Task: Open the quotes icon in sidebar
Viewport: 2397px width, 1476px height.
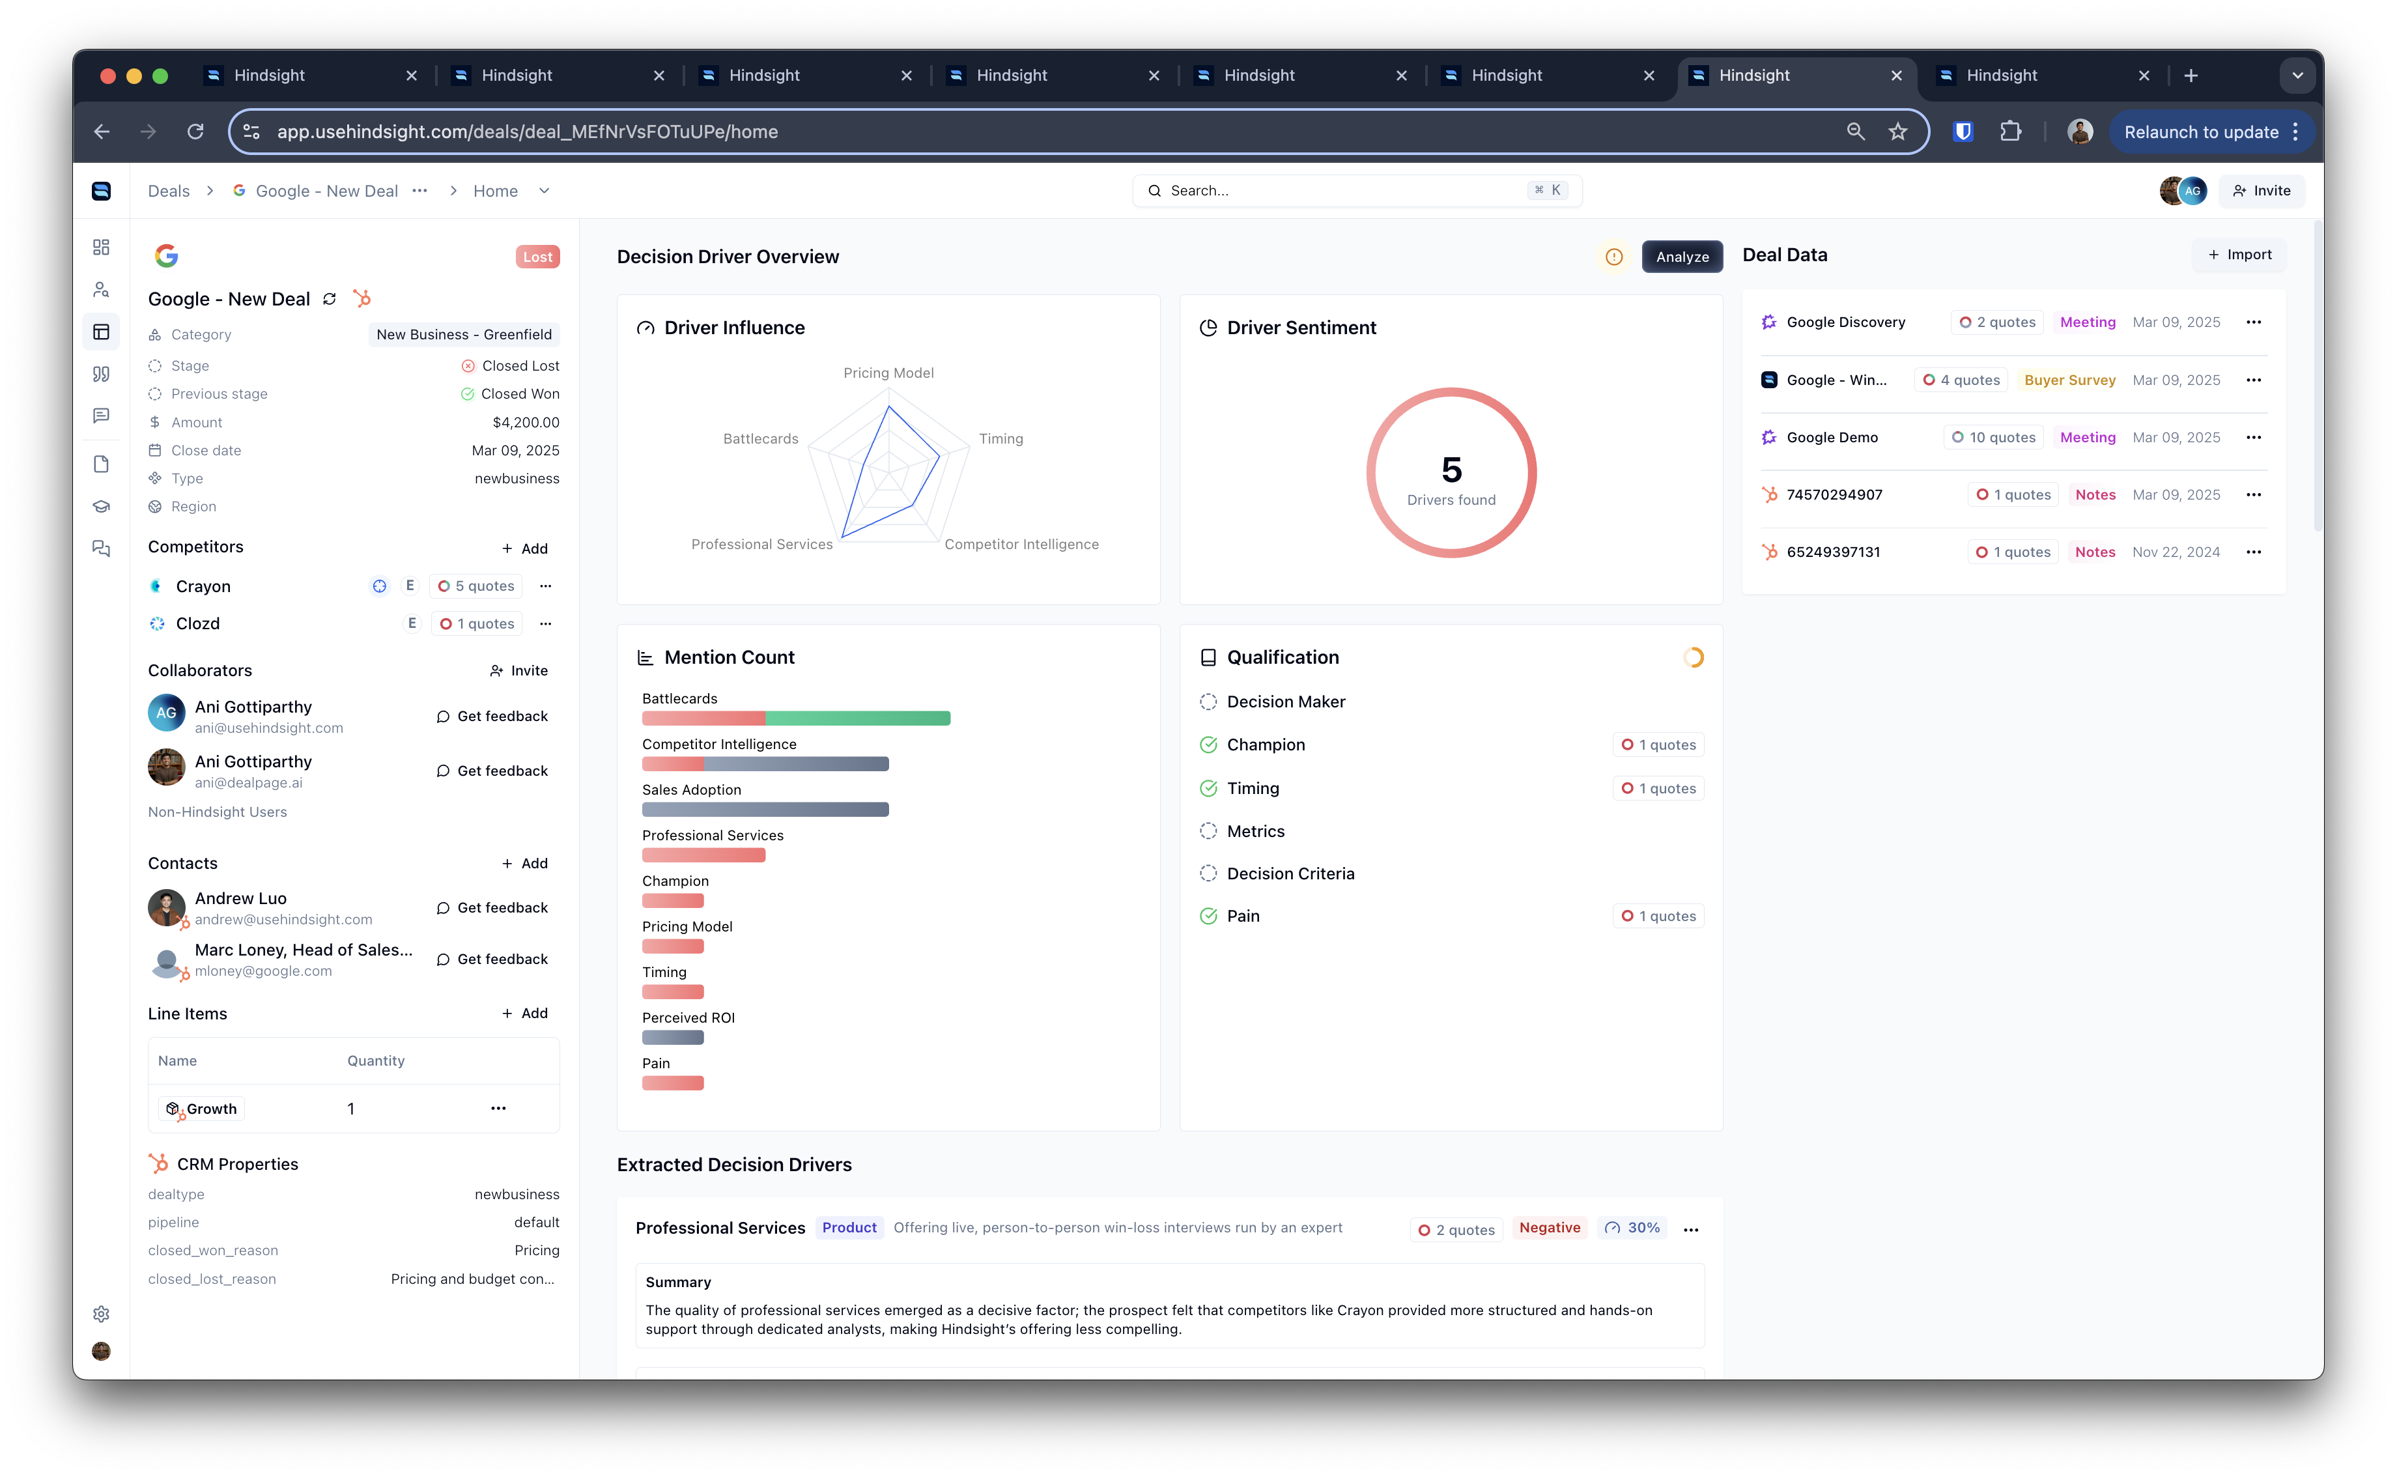Action: click(102, 374)
